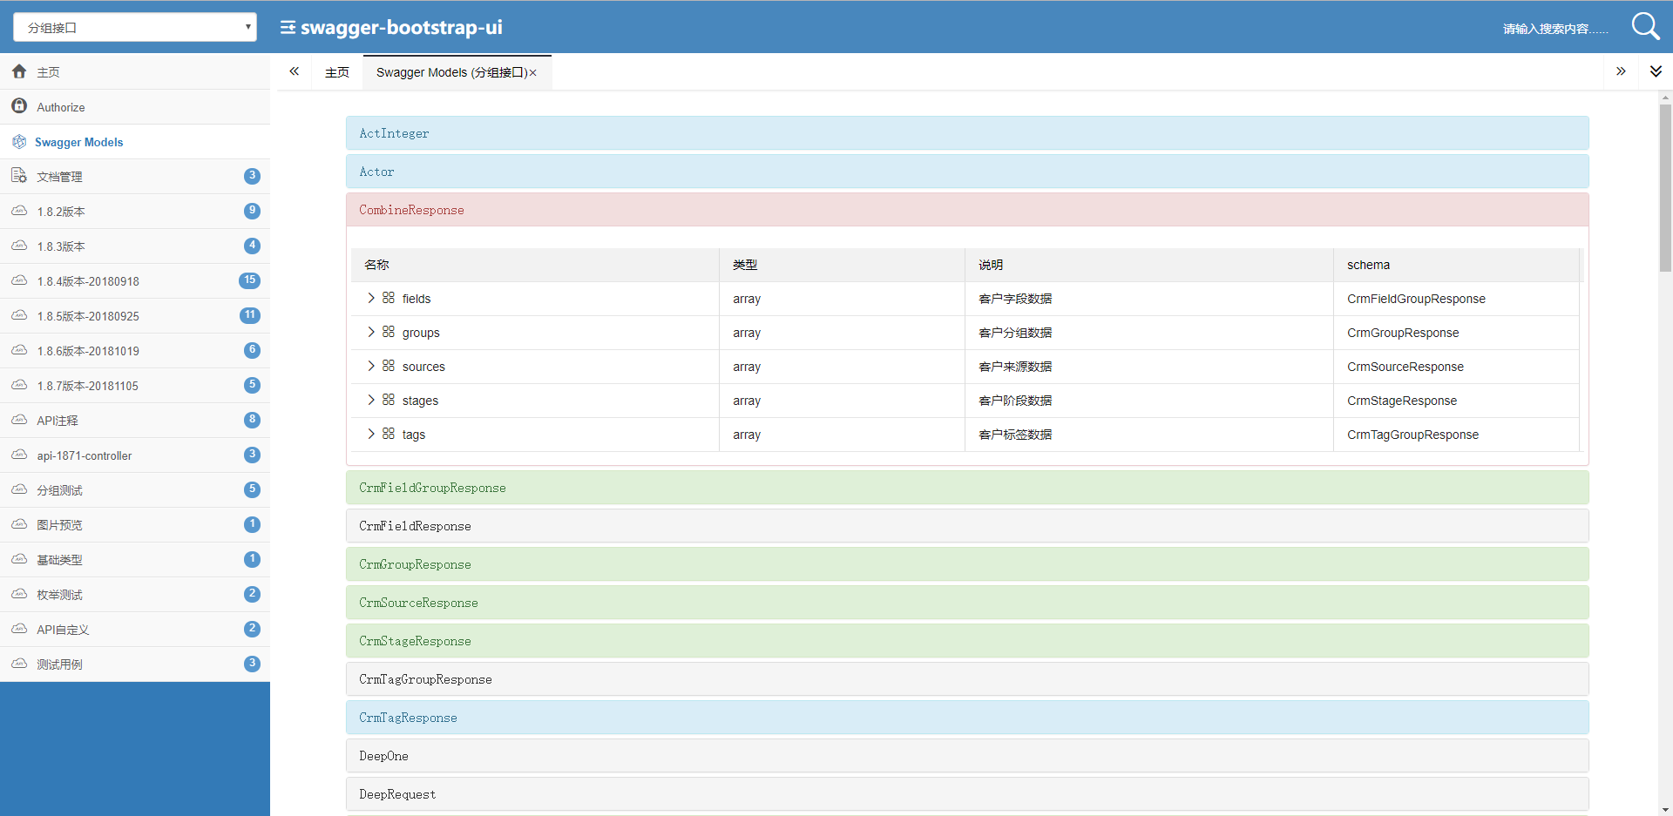Close the Swagger Models tab
1673x816 pixels.
(x=533, y=73)
